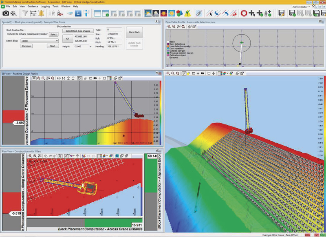The image size is (326, 237).
Task: Click the Heading field showing 338.1978
Action: [x=115, y=47]
